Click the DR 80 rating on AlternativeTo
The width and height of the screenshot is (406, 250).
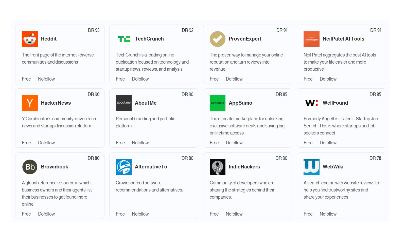187,158
